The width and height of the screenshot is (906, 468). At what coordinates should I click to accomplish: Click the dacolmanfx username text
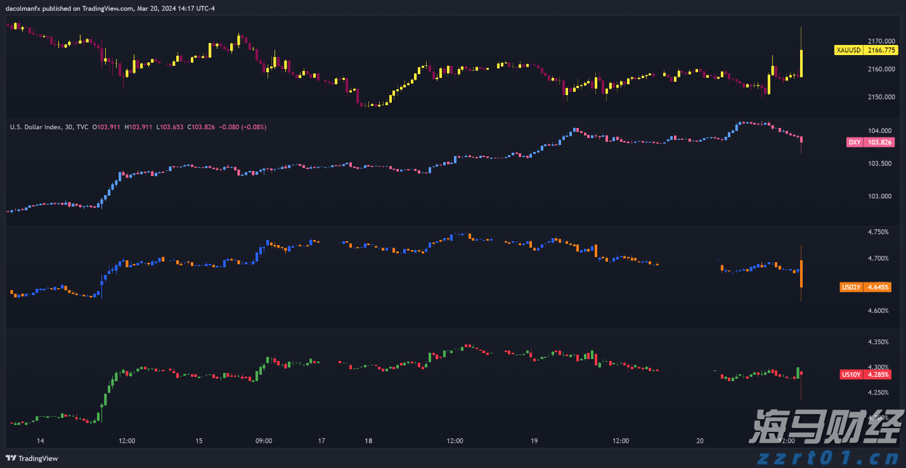pos(22,8)
